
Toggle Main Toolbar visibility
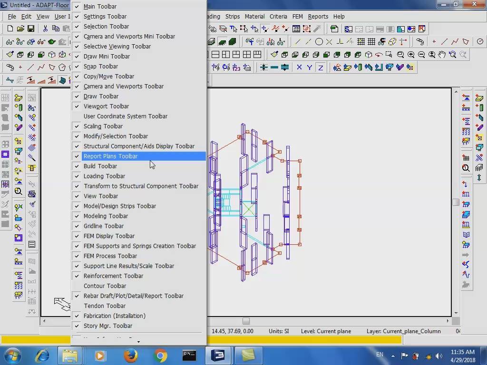(139, 6)
